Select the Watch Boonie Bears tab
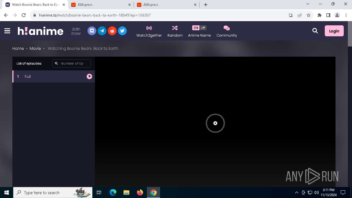 (35, 5)
